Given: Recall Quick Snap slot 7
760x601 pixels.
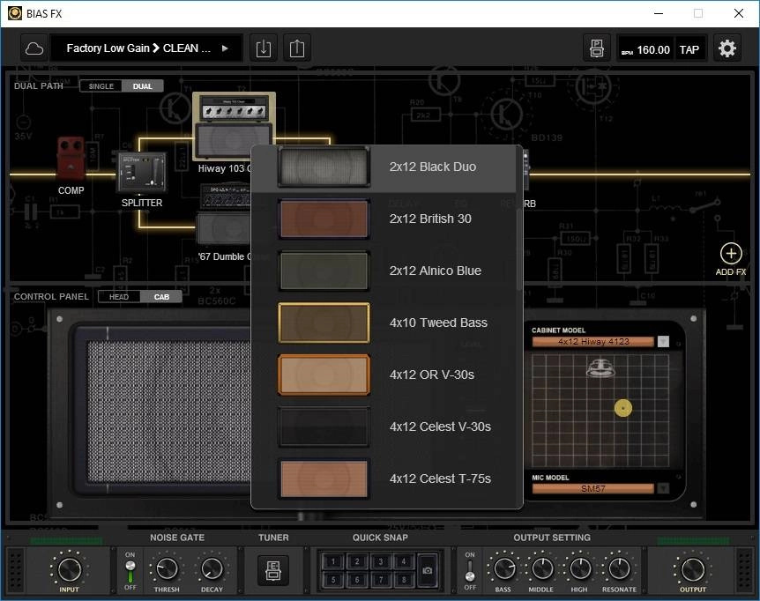Looking at the screenshot, I should pos(381,579).
